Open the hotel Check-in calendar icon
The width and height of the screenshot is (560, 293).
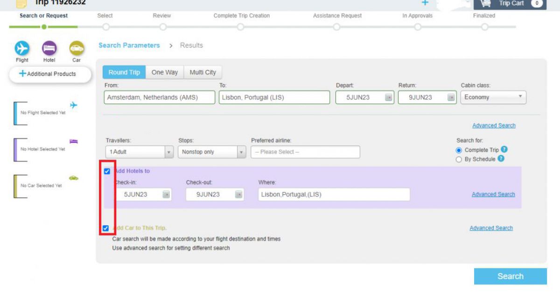166,195
